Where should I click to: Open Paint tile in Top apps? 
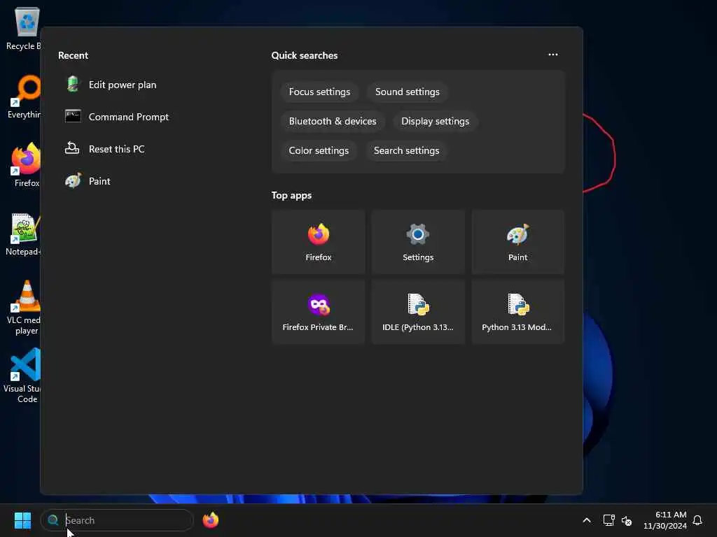(517, 243)
